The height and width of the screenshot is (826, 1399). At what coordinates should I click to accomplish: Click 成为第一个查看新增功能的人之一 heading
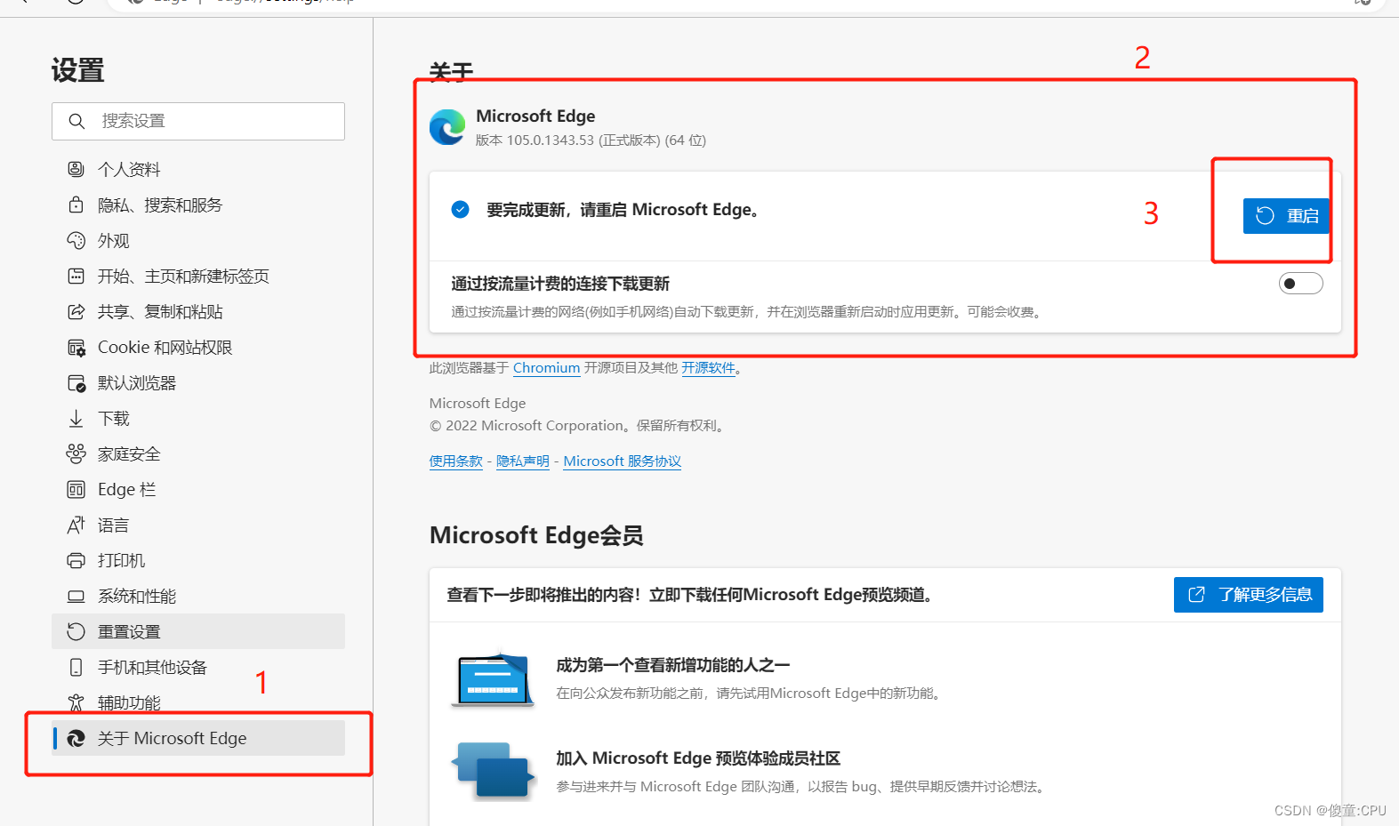[x=673, y=665]
